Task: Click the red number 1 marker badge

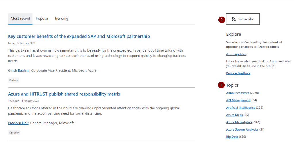Action: point(221,85)
